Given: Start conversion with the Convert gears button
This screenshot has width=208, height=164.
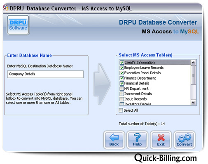Looking at the screenshot, I should (184, 140).
